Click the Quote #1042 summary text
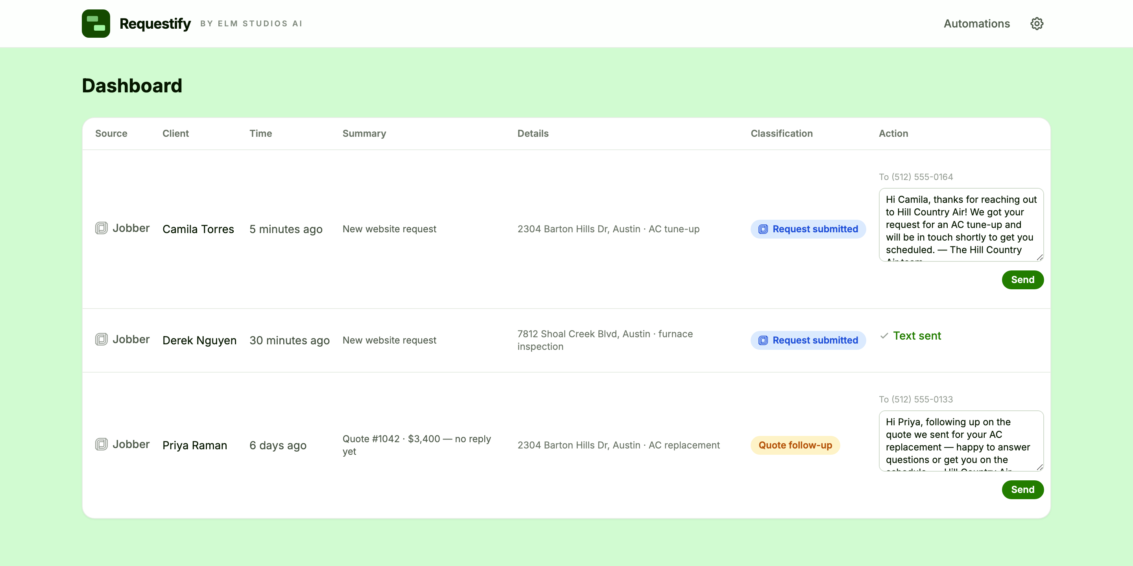Screen dimensions: 1133x566 [x=417, y=445]
